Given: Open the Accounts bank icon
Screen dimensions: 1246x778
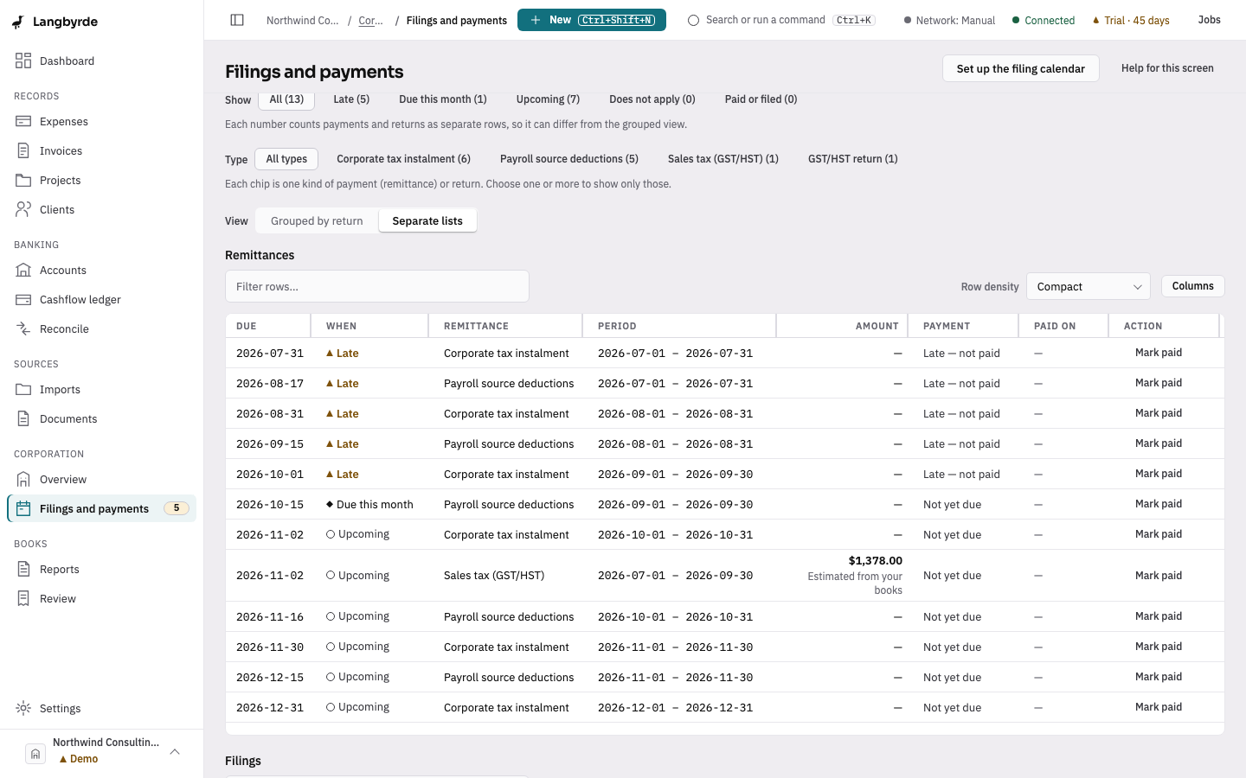Looking at the screenshot, I should coord(23,270).
